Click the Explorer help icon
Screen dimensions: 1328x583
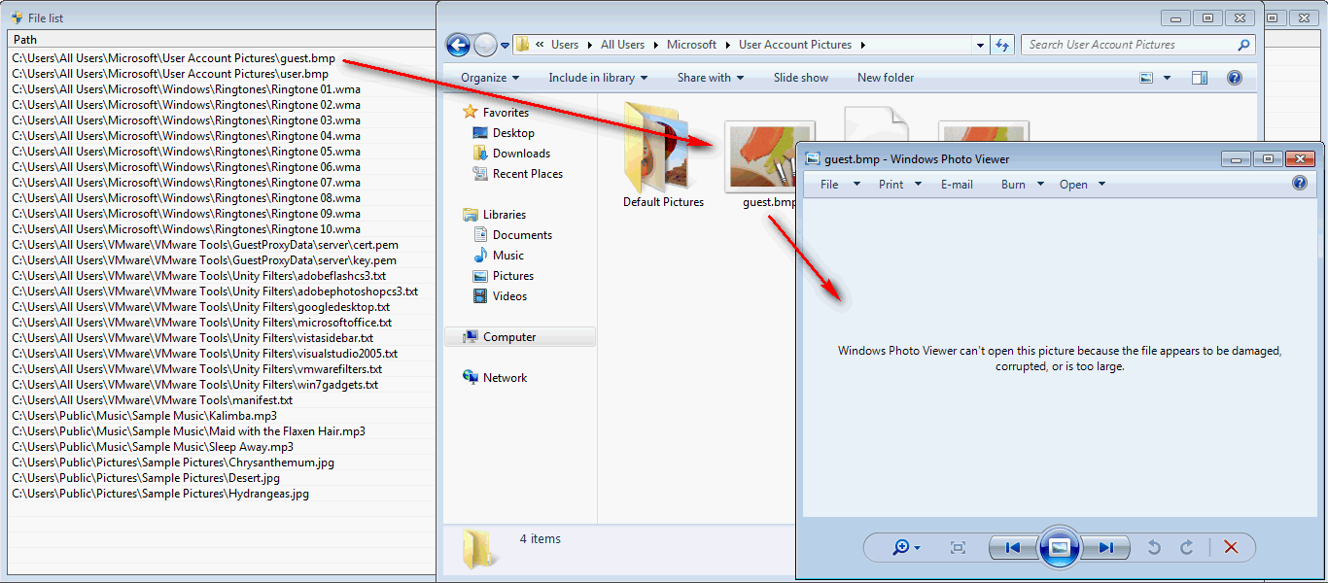[x=1235, y=78]
